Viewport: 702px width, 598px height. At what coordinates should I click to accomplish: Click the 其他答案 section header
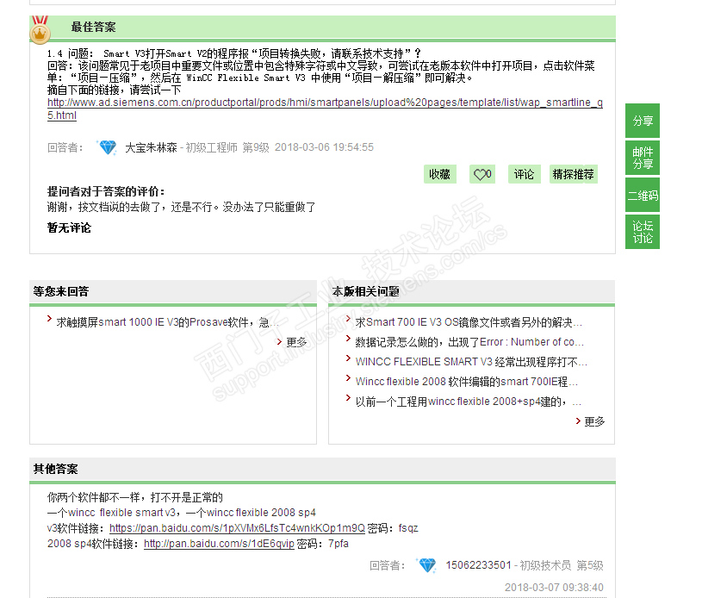click(55, 469)
